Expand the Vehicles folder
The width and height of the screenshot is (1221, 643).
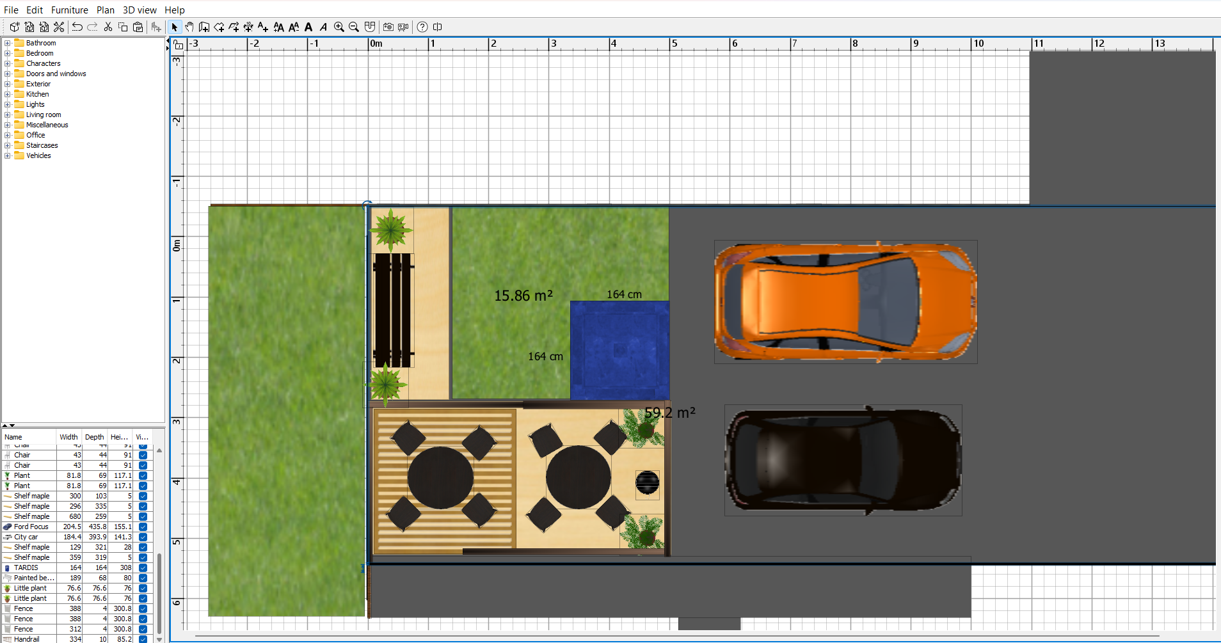pyautogui.click(x=7, y=155)
